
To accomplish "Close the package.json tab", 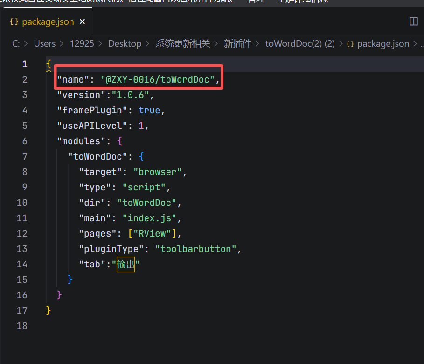I will tap(82, 21).
